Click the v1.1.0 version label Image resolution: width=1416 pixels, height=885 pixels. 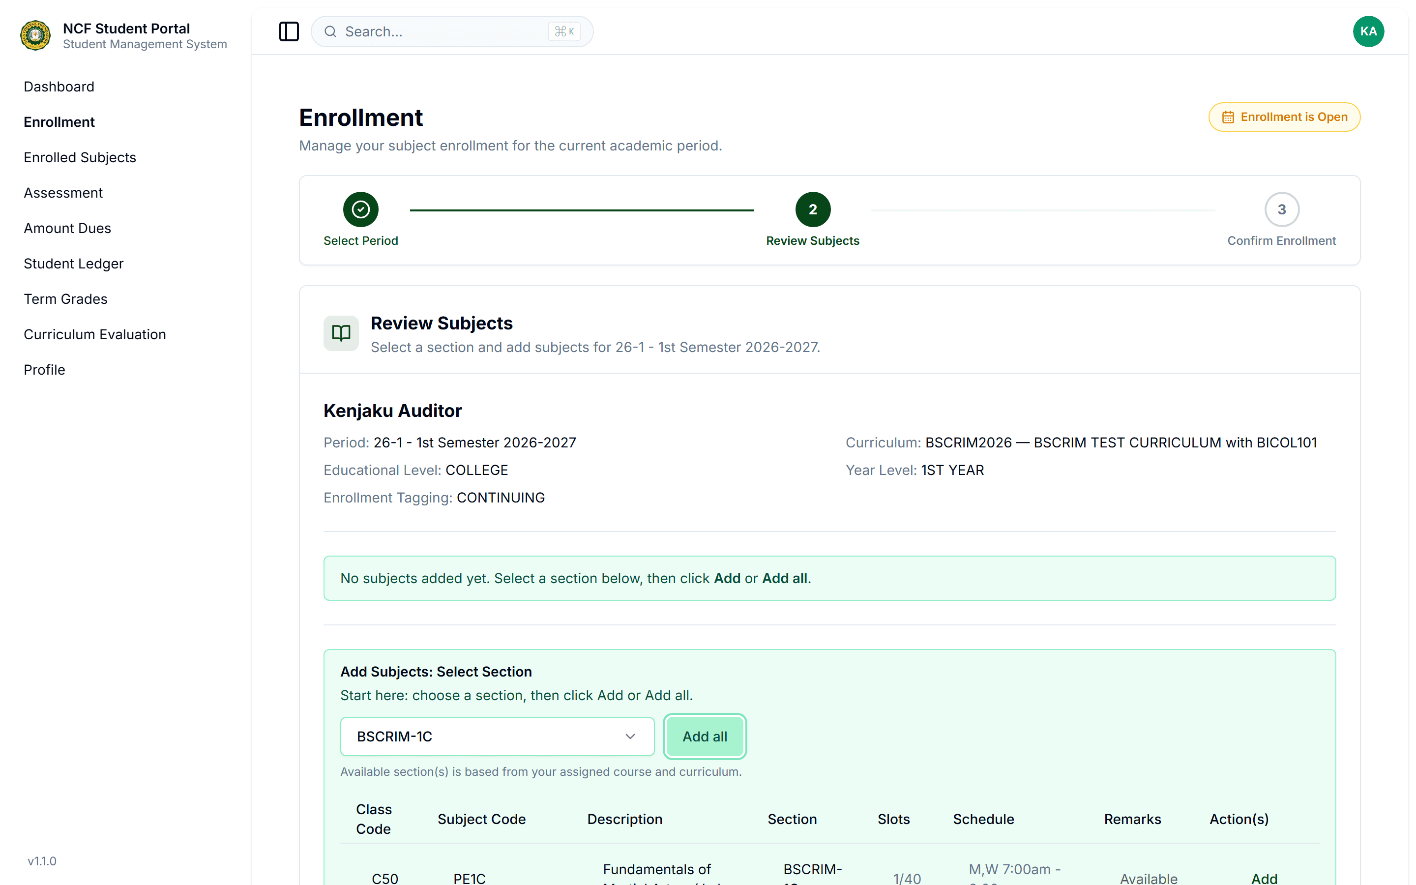[x=42, y=861]
